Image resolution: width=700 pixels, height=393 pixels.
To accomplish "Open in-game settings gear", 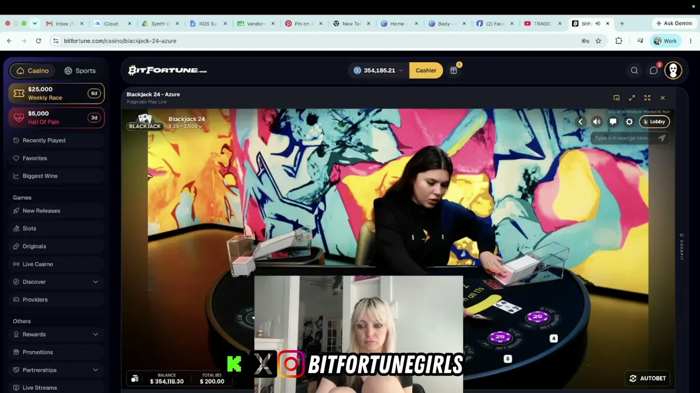I will pos(629,122).
